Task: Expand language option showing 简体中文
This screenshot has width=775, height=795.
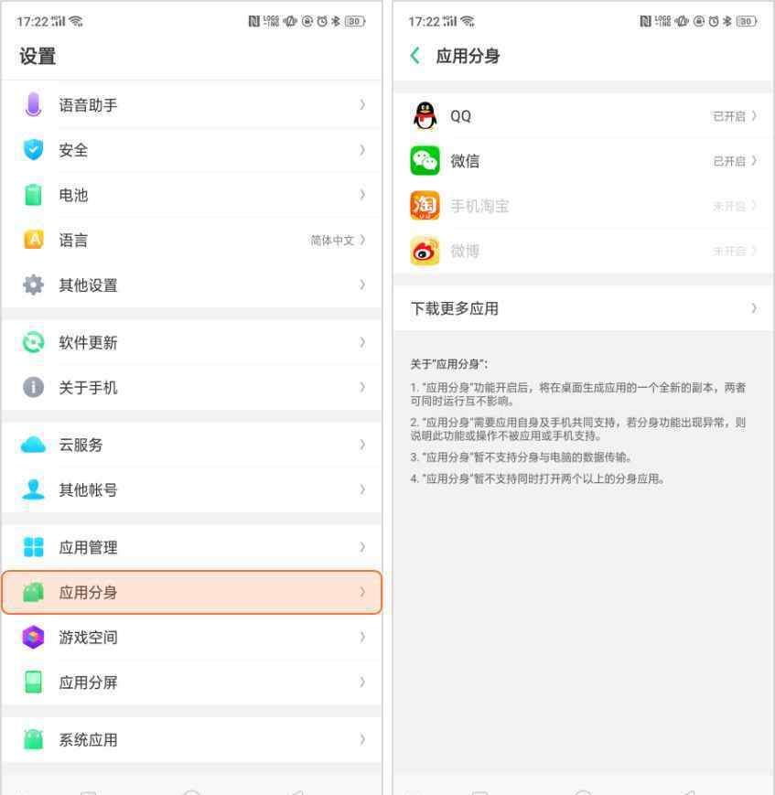Action: (337, 241)
